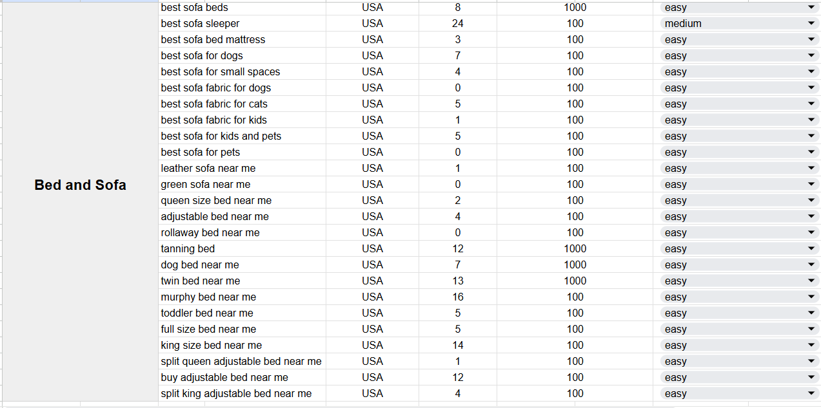Select buy adjustable bed near me cell
Screen dimensions: 821x408
[224, 377]
